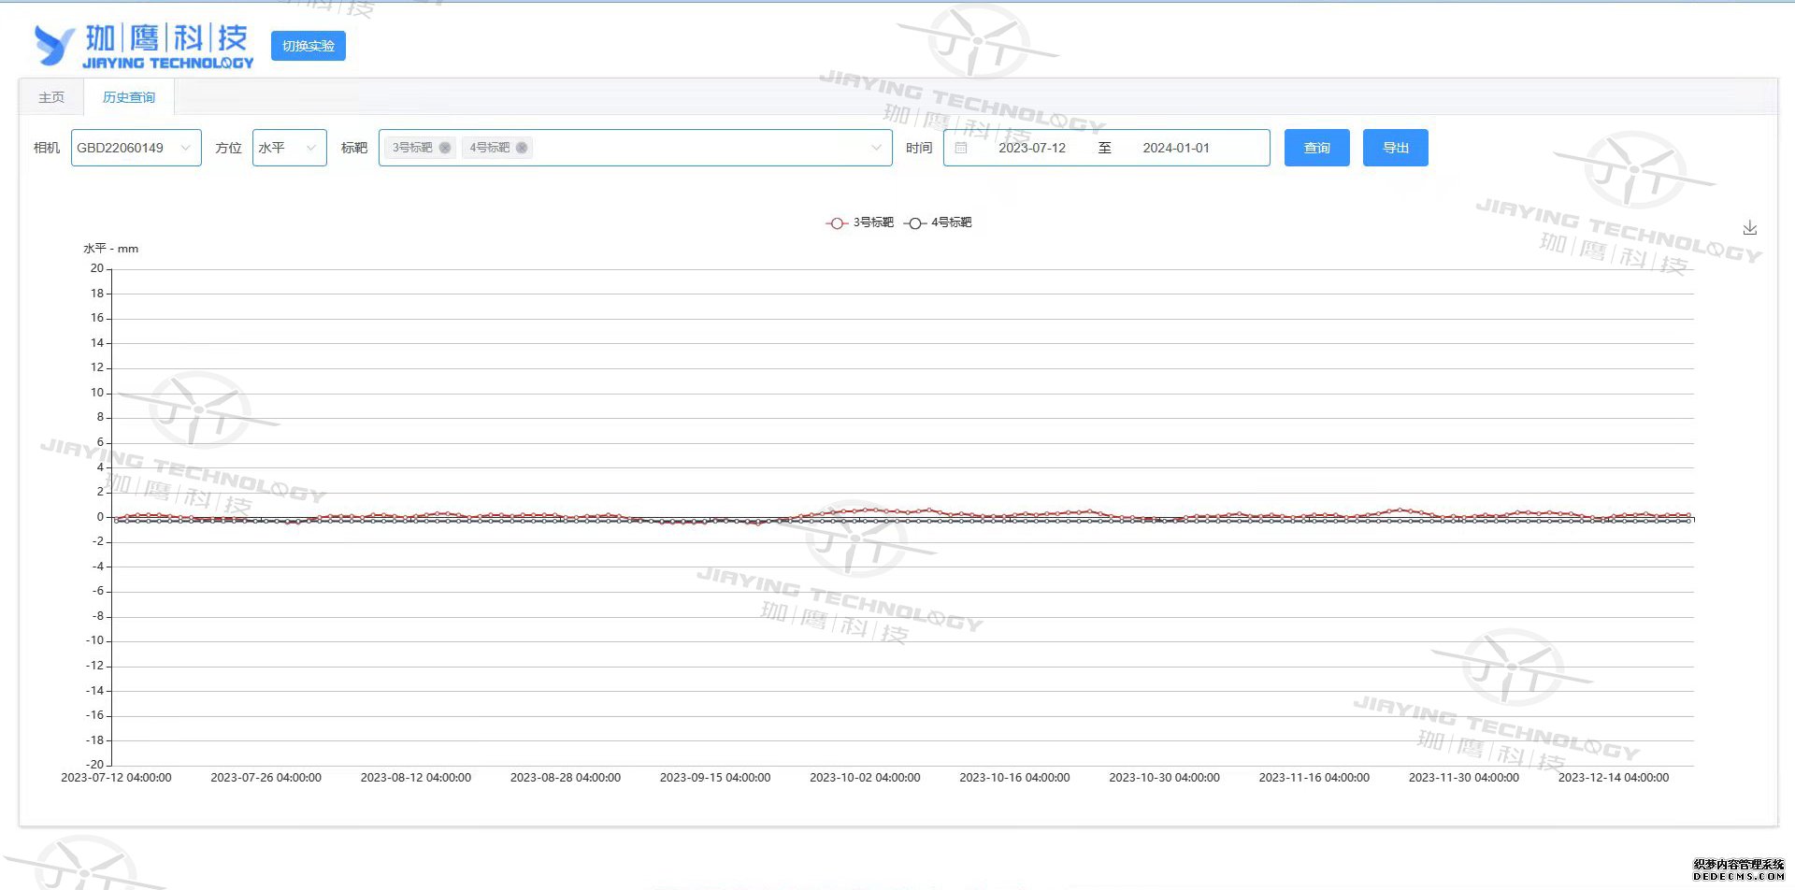Toggle 4号标靶 series in chart legend
1795x890 pixels.
[939, 222]
